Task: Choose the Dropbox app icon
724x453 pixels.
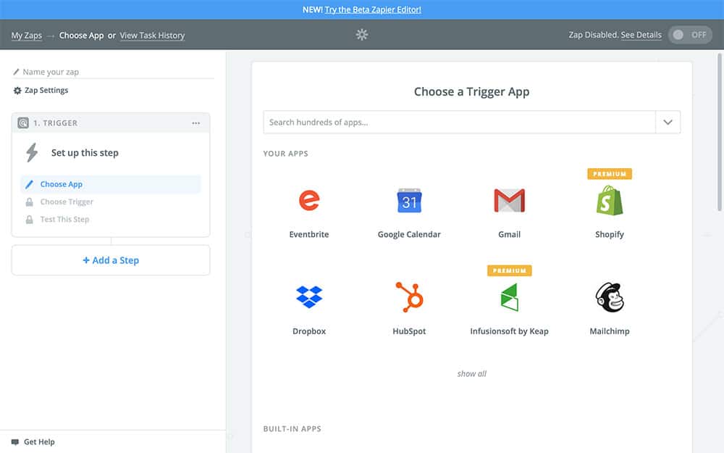Action: tap(309, 297)
